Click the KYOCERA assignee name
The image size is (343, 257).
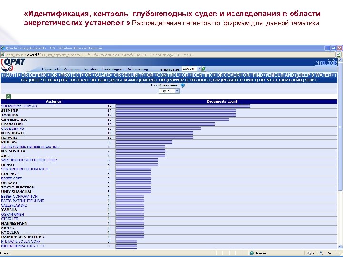tap(10, 232)
